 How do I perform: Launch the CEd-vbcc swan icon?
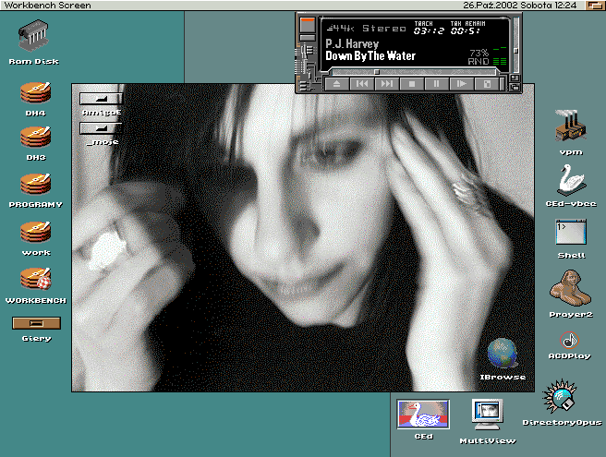(571, 179)
